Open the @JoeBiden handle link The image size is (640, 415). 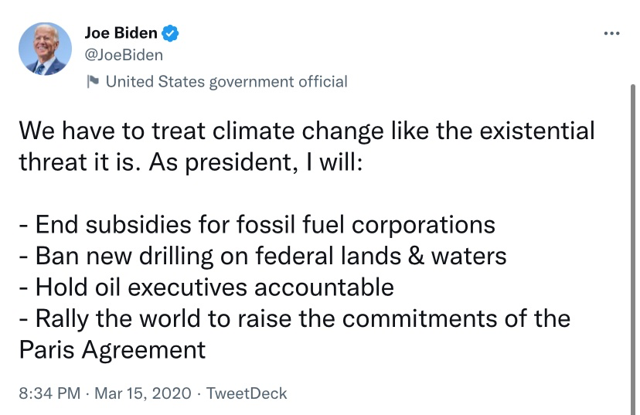point(124,55)
